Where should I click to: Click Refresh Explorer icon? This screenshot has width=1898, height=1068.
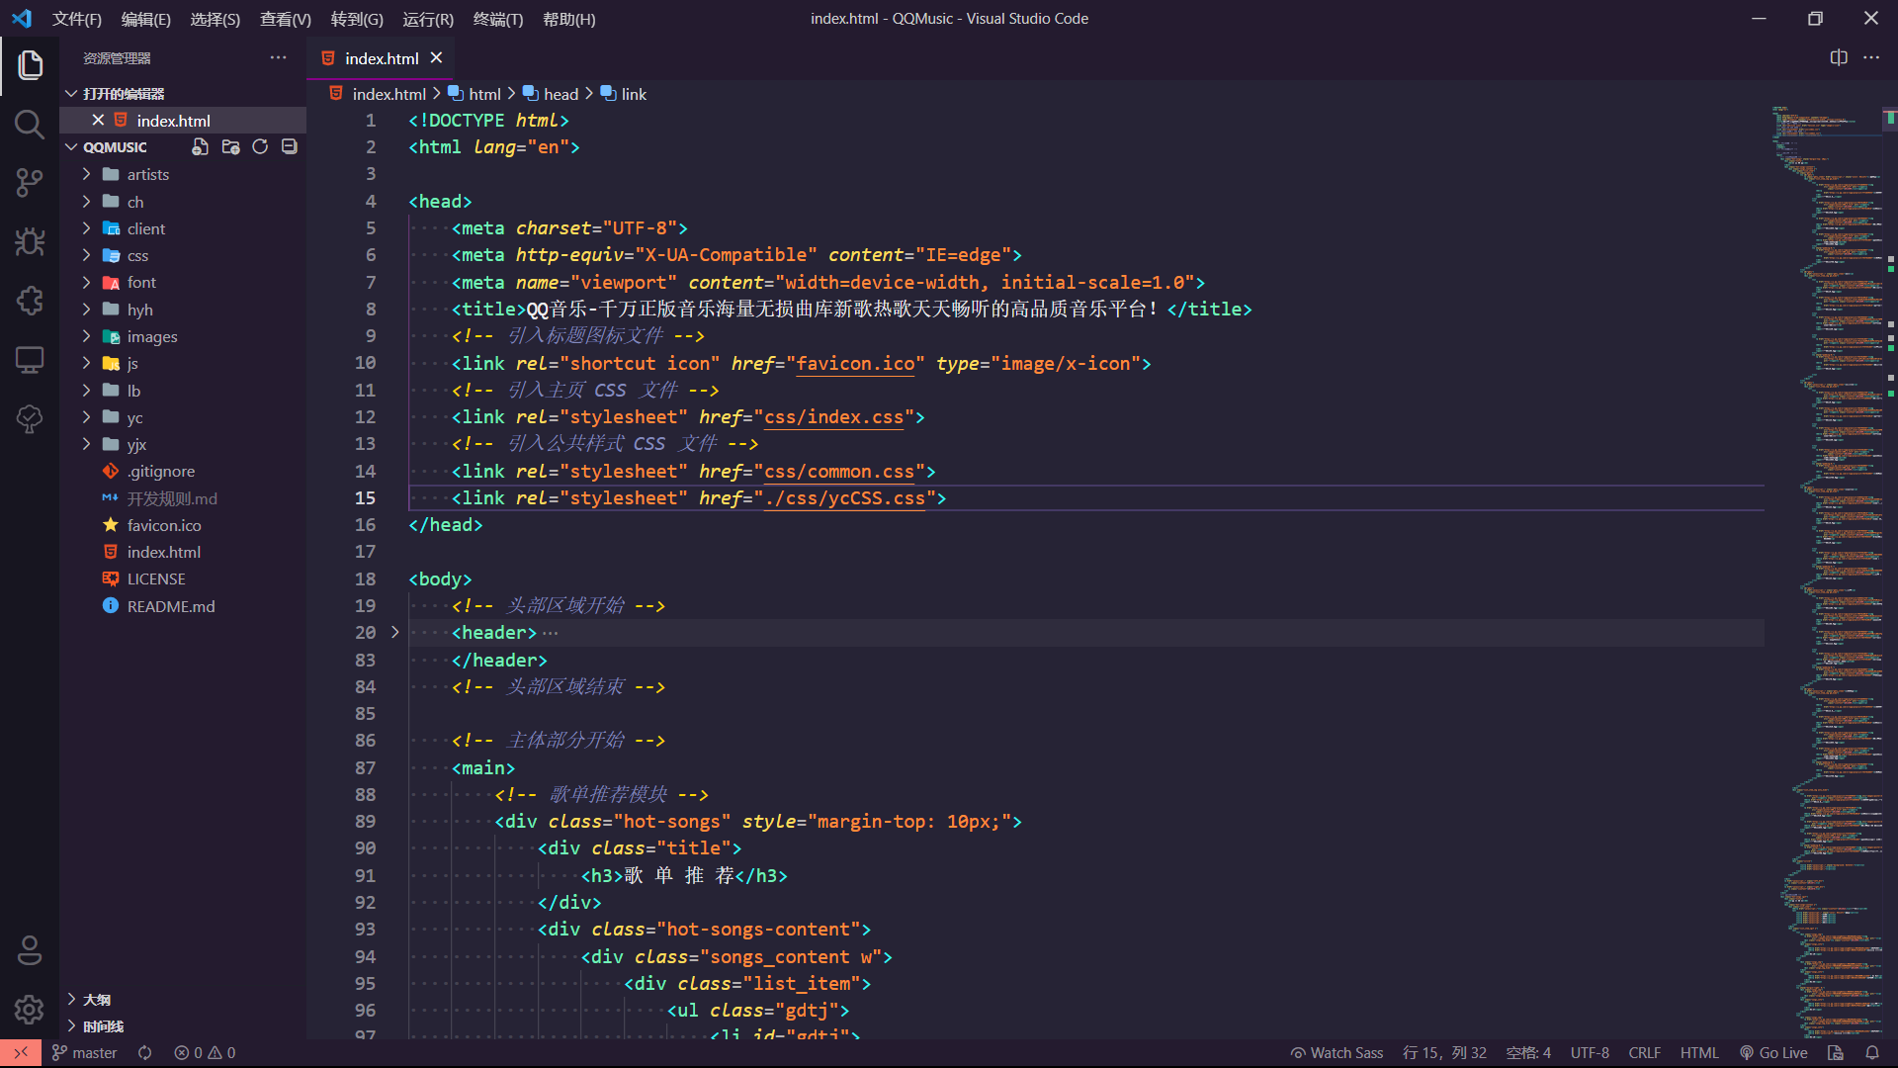(260, 147)
